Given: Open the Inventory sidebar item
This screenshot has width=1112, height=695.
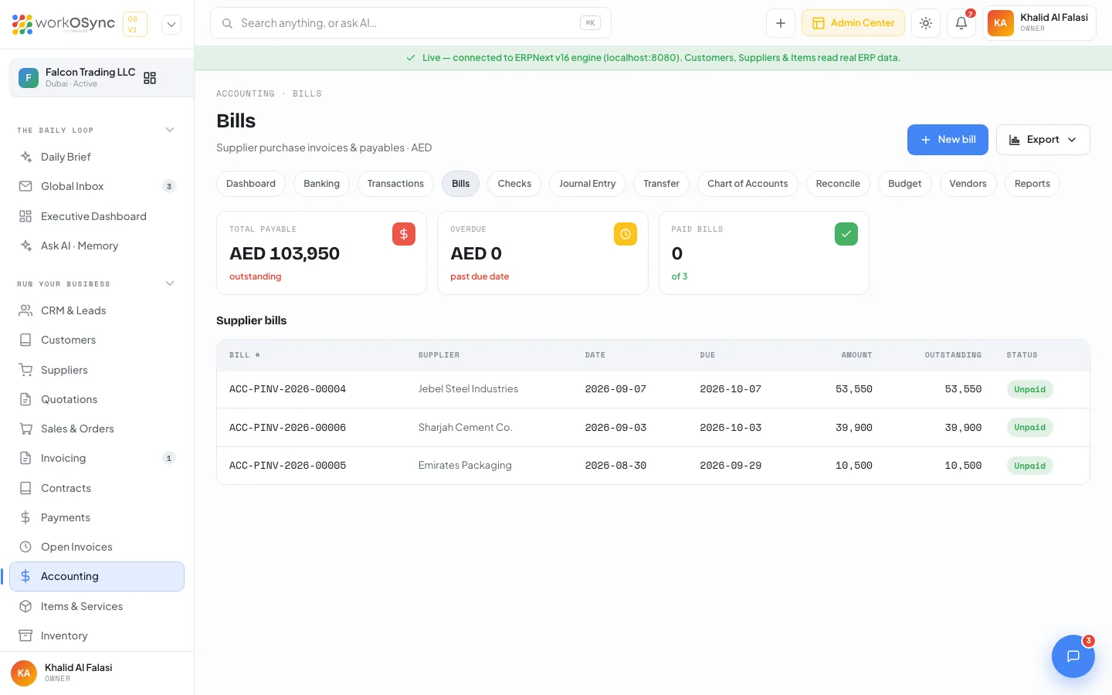Looking at the screenshot, I should tap(97, 636).
